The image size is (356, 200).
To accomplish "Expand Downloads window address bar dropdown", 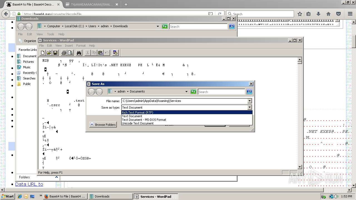I will click(158, 26).
